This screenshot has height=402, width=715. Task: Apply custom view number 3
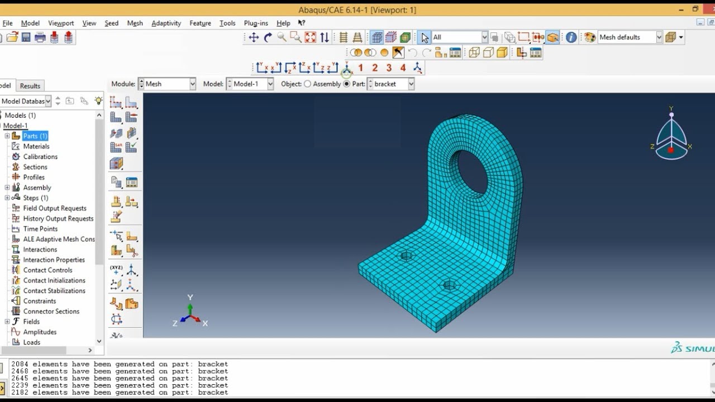[x=389, y=68]
